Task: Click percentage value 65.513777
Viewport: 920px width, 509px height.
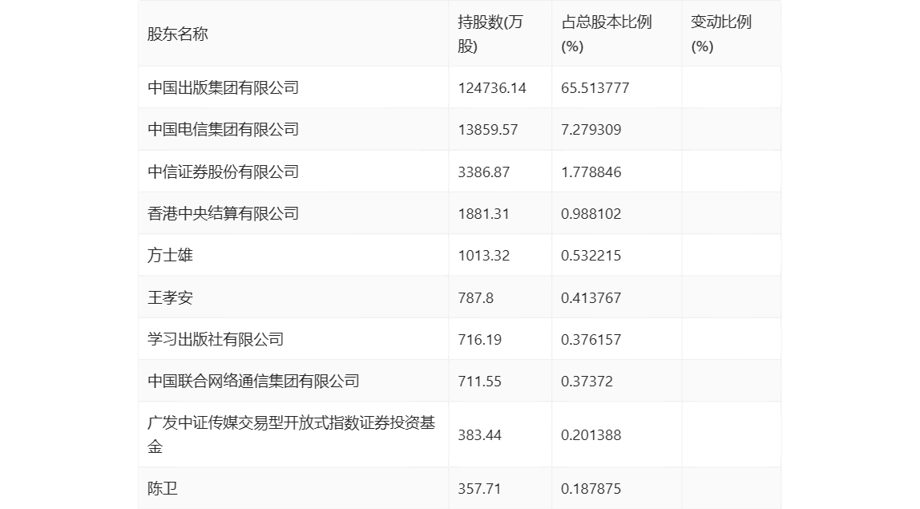Action: point(595,88)
